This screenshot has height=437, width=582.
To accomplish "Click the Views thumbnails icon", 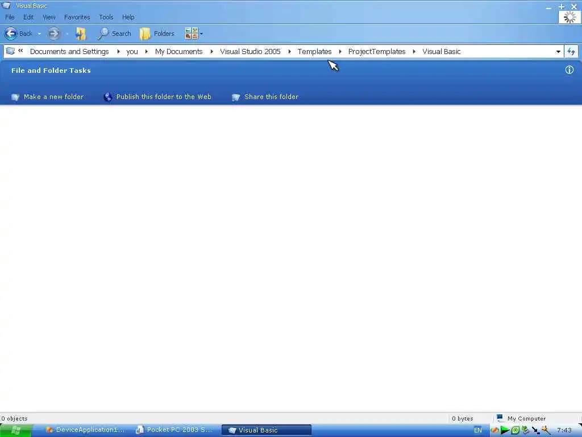I will point(192,34).
